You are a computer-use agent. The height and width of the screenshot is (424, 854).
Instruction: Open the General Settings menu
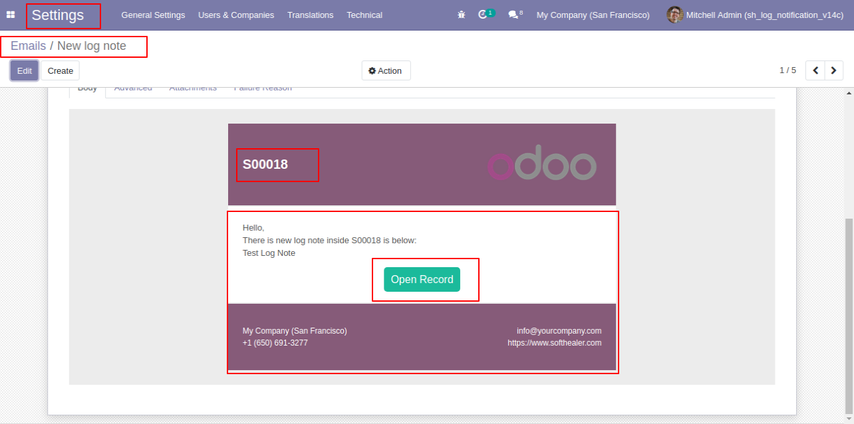153,15
